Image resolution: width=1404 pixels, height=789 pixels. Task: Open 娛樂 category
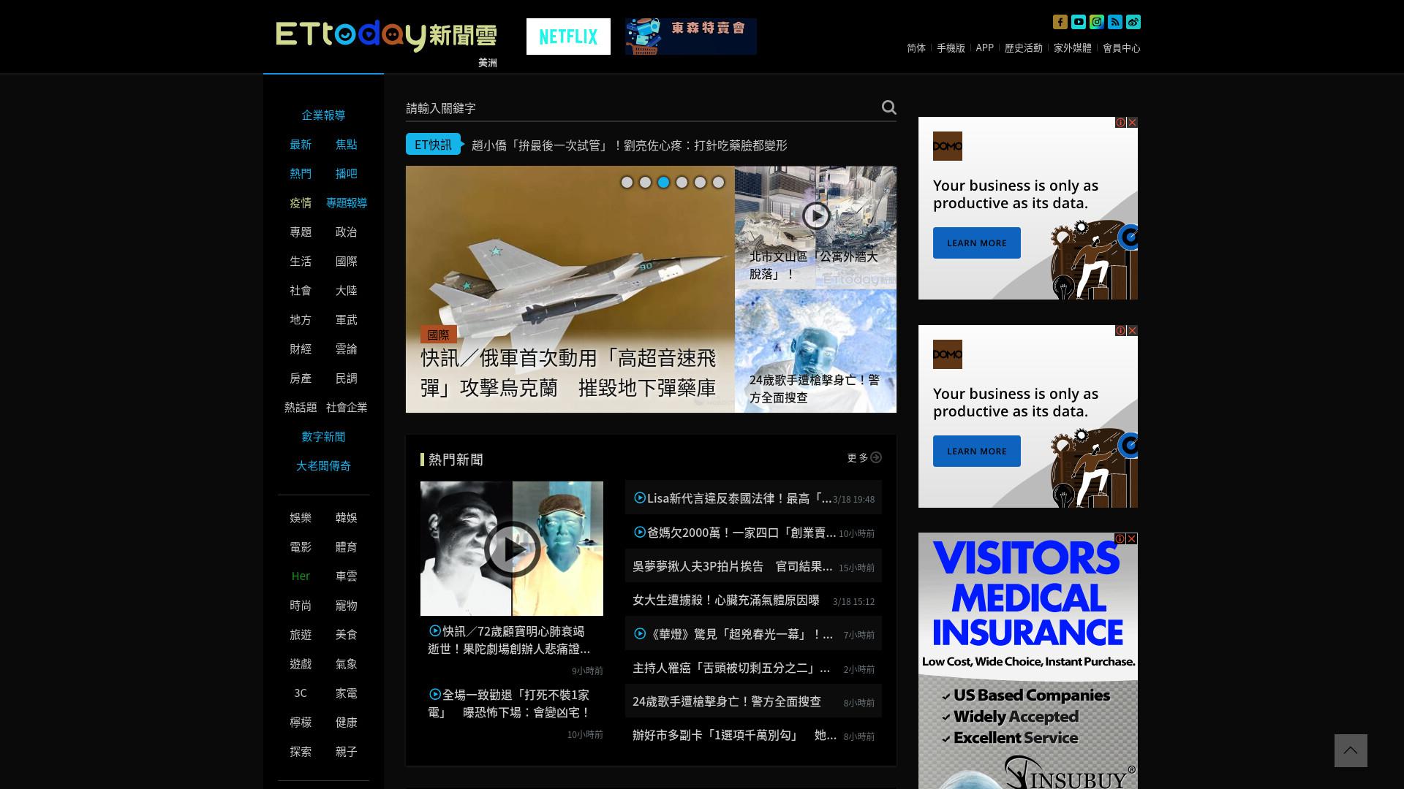[x=301, y=517]
